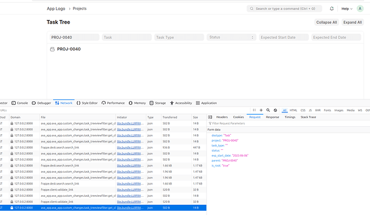
Task: Switch to the Response tab
Action: pyautogui.click(x=272, y=117)
